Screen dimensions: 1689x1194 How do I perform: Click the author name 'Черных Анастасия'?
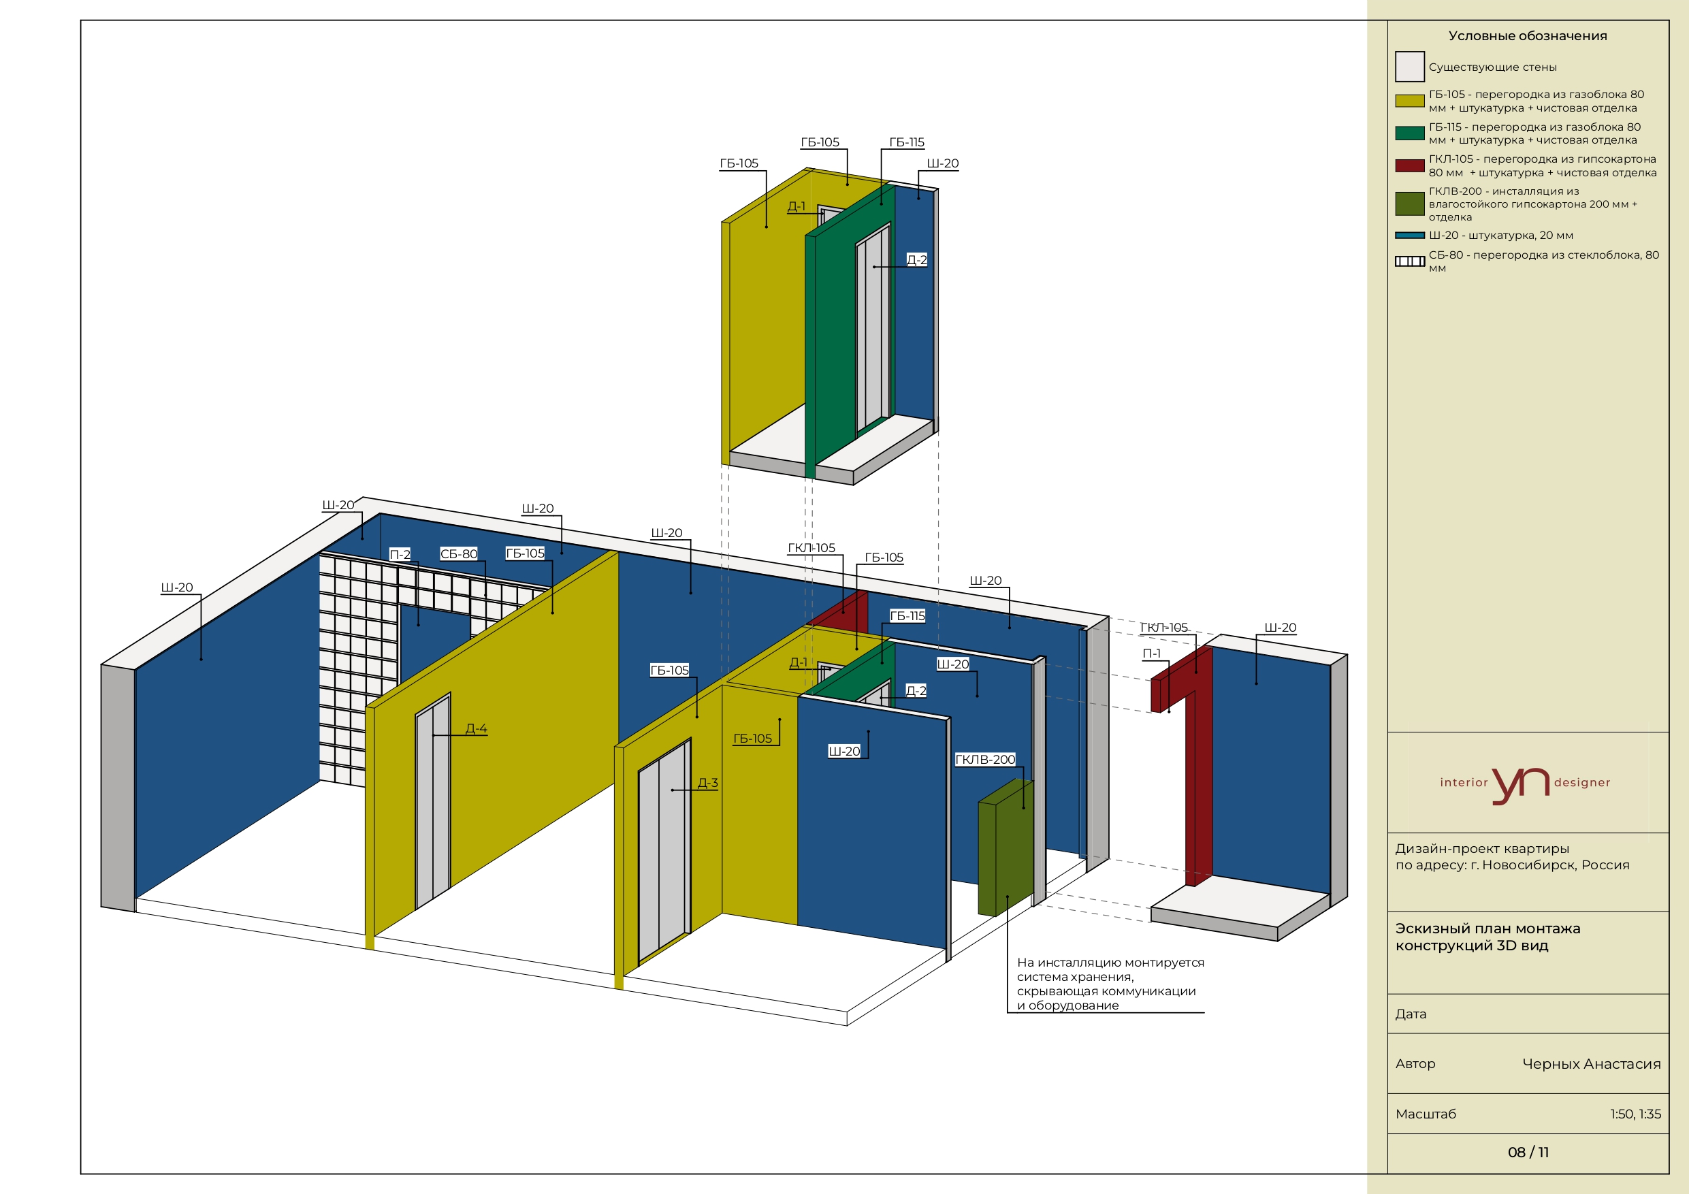[x=1591, y=1064]
